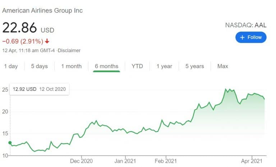Click the green start dot on chart

coord(10,143)
